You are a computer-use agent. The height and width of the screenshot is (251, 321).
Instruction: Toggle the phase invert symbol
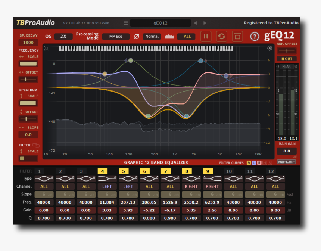pos(136,37)
